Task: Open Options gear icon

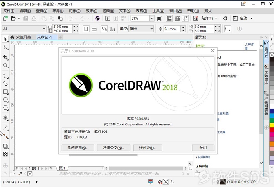Action: [x=225, y=18]
